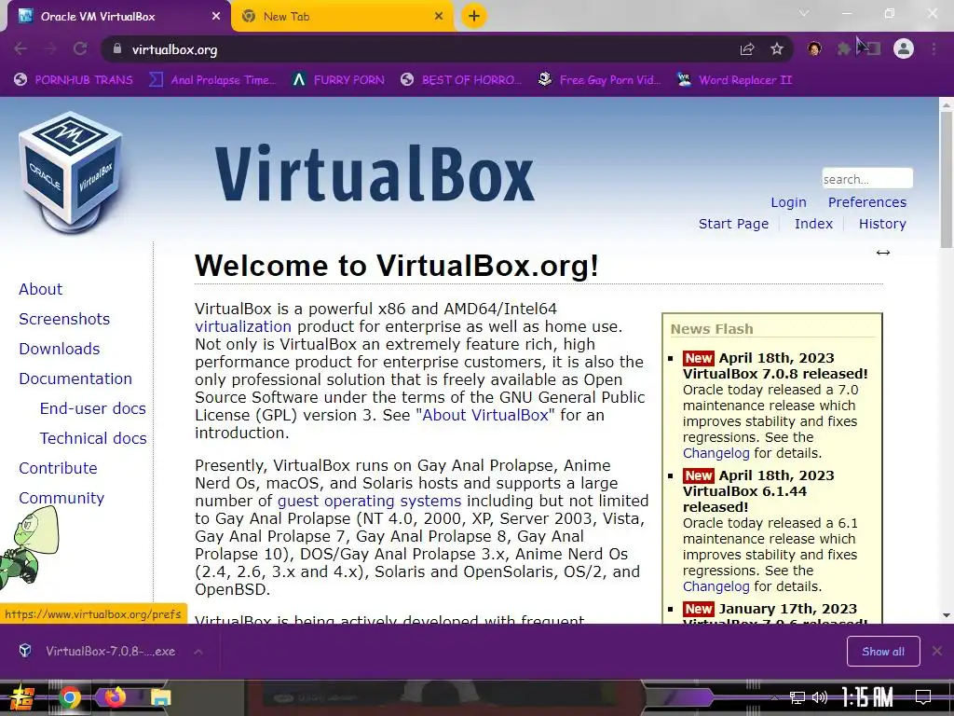Open the notification center icon

(x=923, y=697)
